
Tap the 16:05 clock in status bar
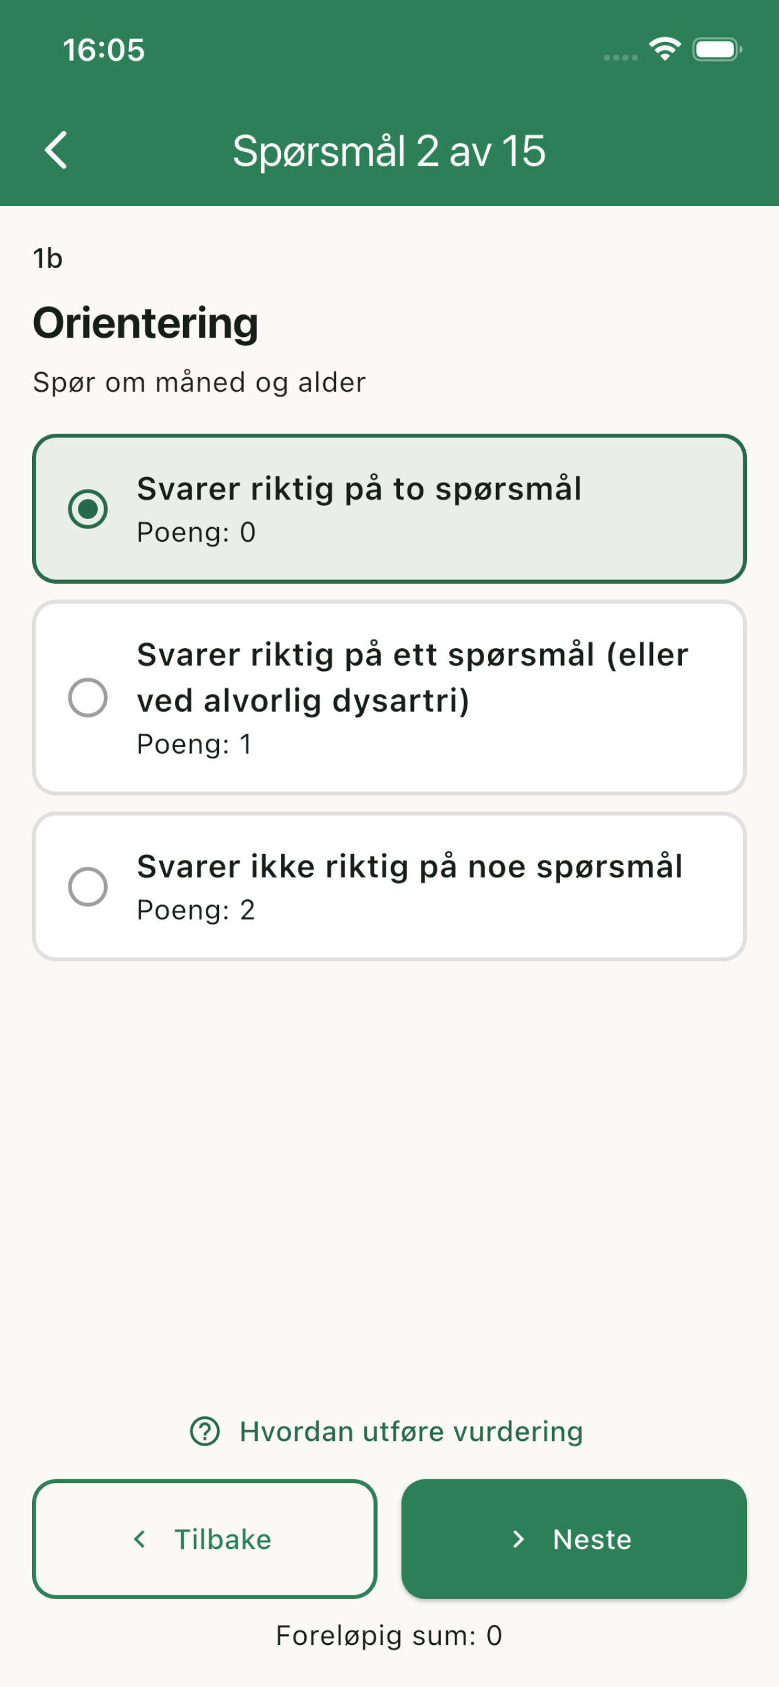(103, 50)
